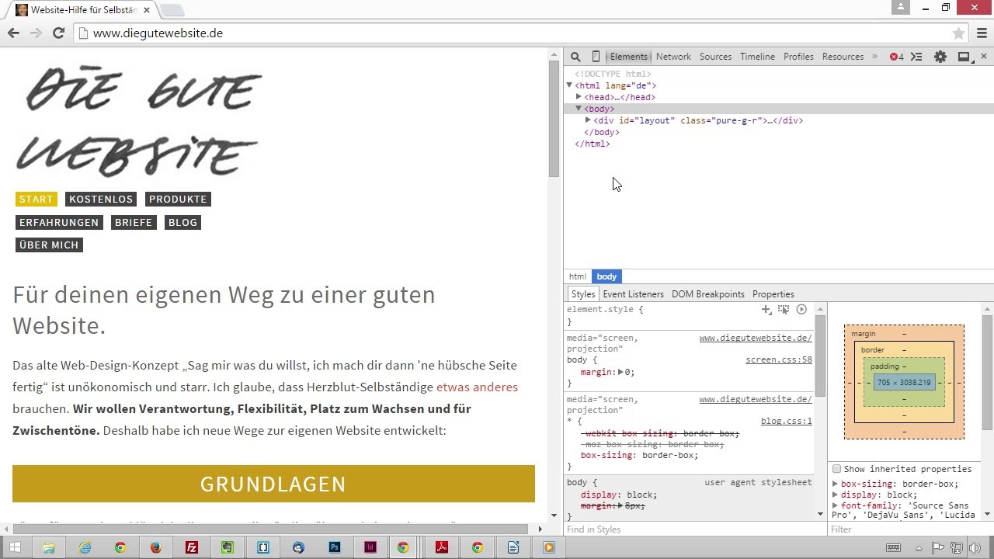Open ERFAHRUNGEN navigation link

tap(59, 222)
